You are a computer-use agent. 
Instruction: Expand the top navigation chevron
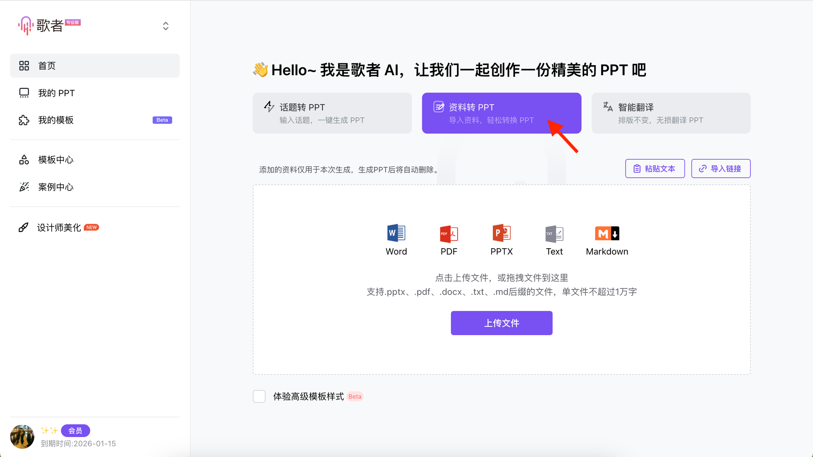(166, 26)
